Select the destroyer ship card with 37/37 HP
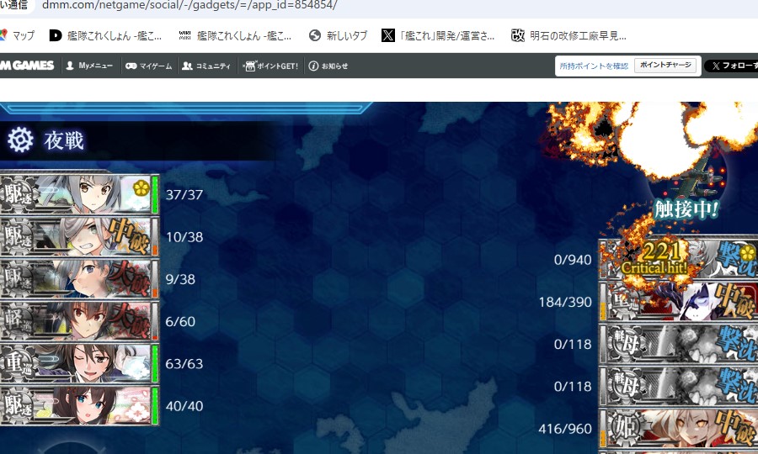 pyautogui.click(x=79, y=194)
